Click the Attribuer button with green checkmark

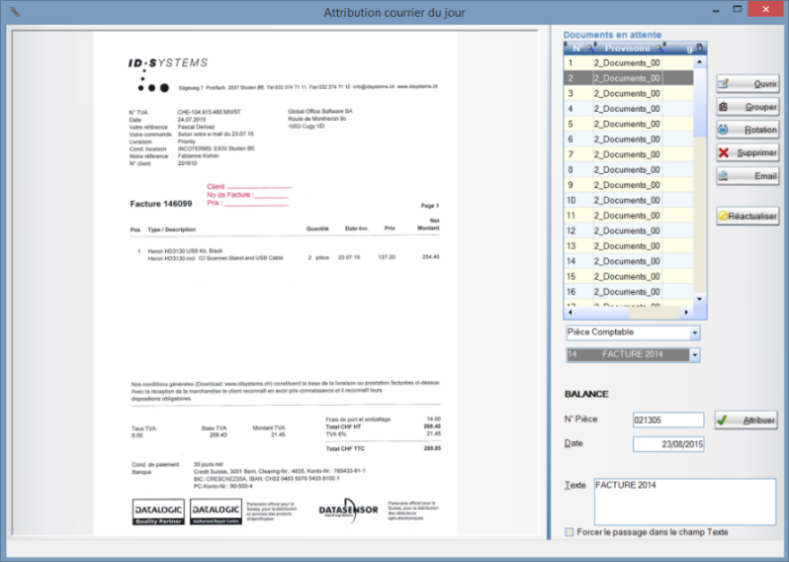point(745,420)
